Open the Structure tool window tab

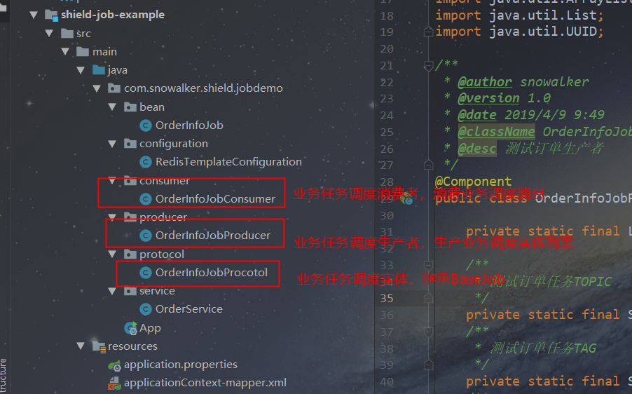pos(4,376)
